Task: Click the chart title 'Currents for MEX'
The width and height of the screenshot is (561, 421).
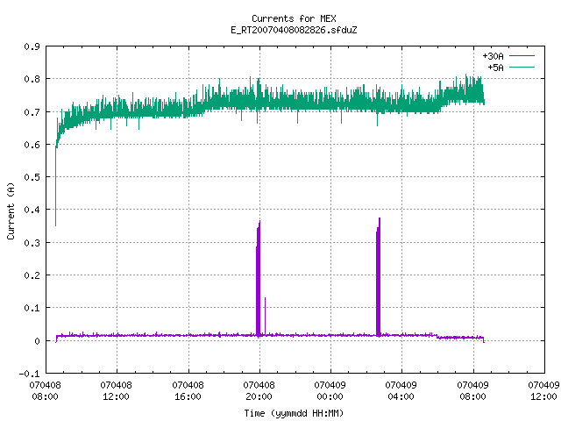Action: tap(294, 18)
